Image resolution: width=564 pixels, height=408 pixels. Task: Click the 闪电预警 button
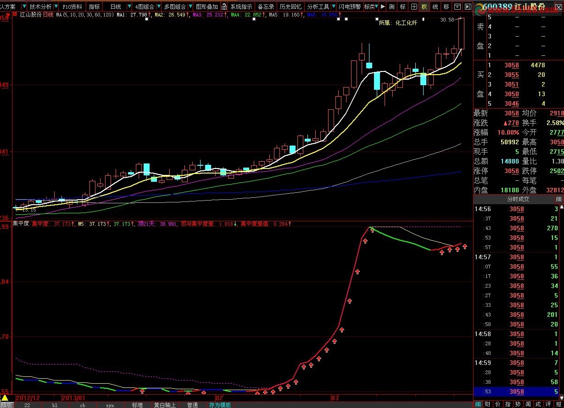coord(350,7)
